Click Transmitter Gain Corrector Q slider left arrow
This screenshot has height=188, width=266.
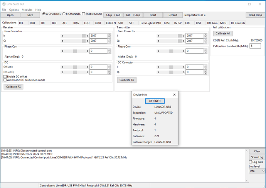point(158,41)
